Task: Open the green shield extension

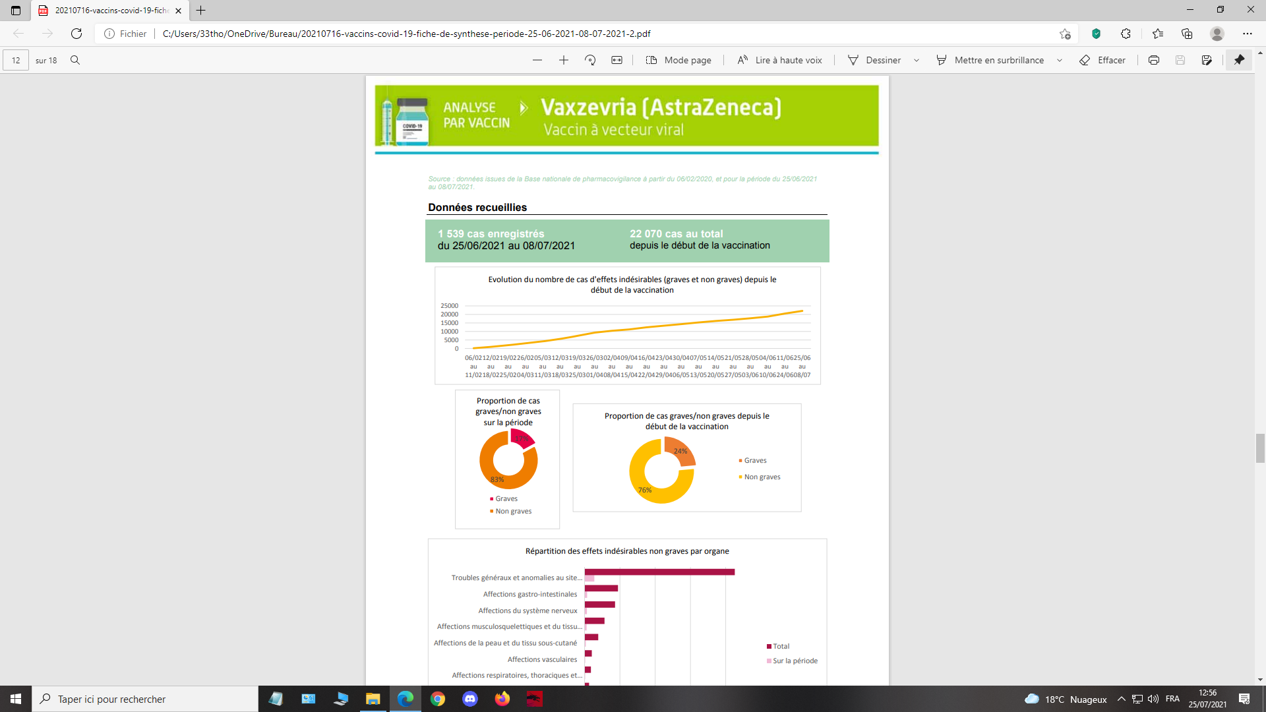Action: click(x=1096, y=34)
